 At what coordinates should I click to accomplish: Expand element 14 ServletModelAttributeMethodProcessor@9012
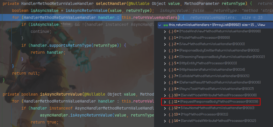pyautogui.click(x=165, y=121)
